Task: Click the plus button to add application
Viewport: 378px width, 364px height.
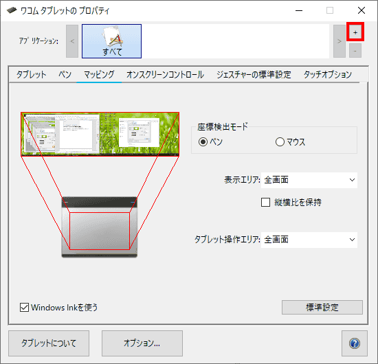Action: [355, 32]
